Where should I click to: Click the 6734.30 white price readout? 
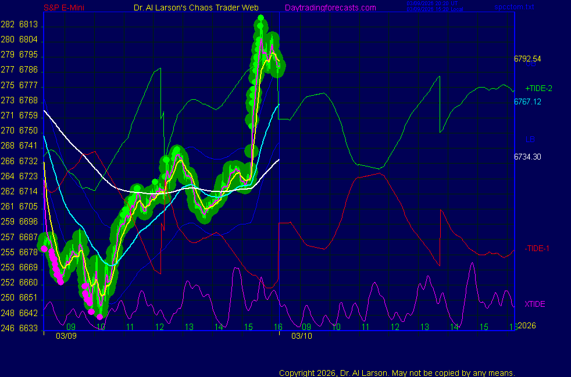(x=527, y=156)
